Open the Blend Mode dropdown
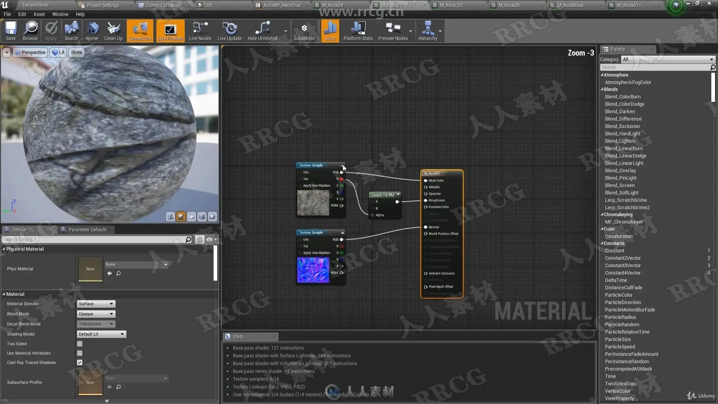The image size is (718, 404). (x=96, y=314)
